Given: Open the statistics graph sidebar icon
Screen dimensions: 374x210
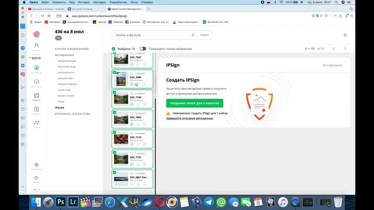Looking at the screenshot, I should tap(36, 123).
